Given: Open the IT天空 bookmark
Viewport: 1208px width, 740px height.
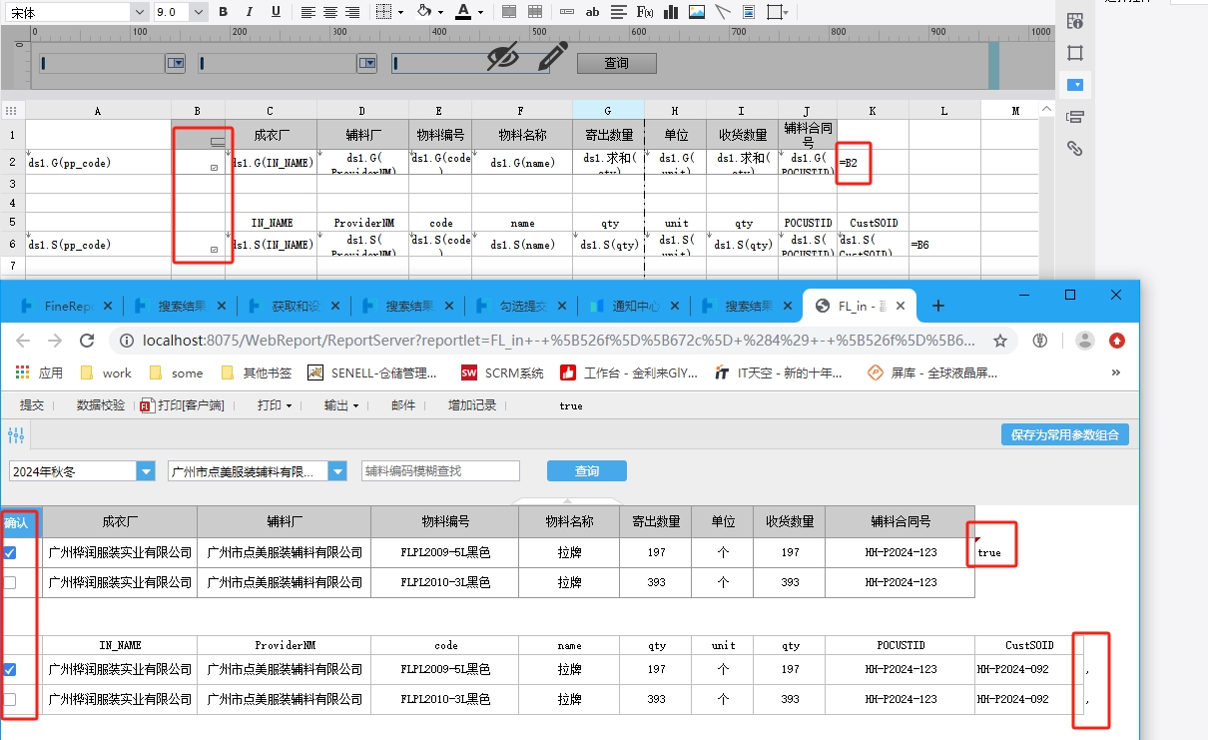Looking at the screenshot, I should (x=779, y=372).
